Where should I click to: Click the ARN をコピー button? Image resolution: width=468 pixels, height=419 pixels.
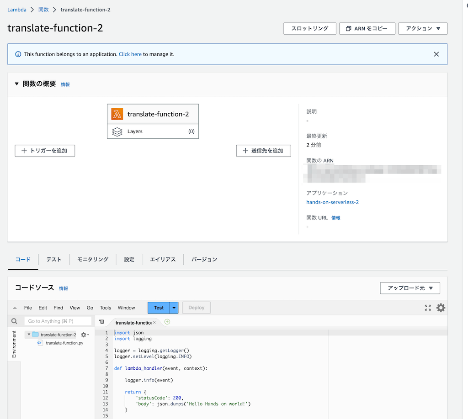pyautogui.click(x=367, y=29)
